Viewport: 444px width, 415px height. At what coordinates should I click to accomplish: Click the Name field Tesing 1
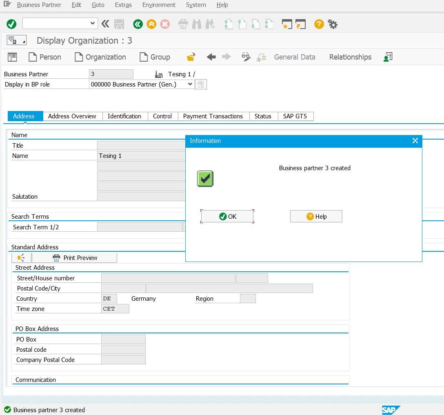[141, 156]
